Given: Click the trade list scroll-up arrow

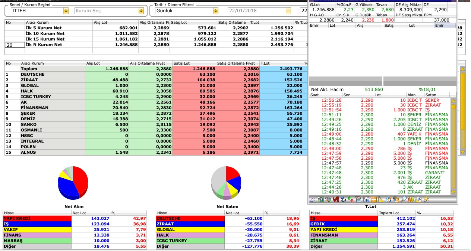Looking at the screenshot, I should coord(453,100).
